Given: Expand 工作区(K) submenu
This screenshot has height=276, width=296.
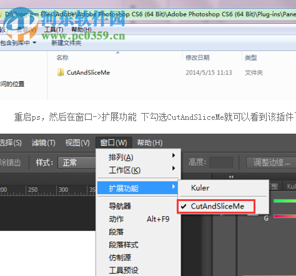Looking at the screenshot, I should [x=138, y=170].
